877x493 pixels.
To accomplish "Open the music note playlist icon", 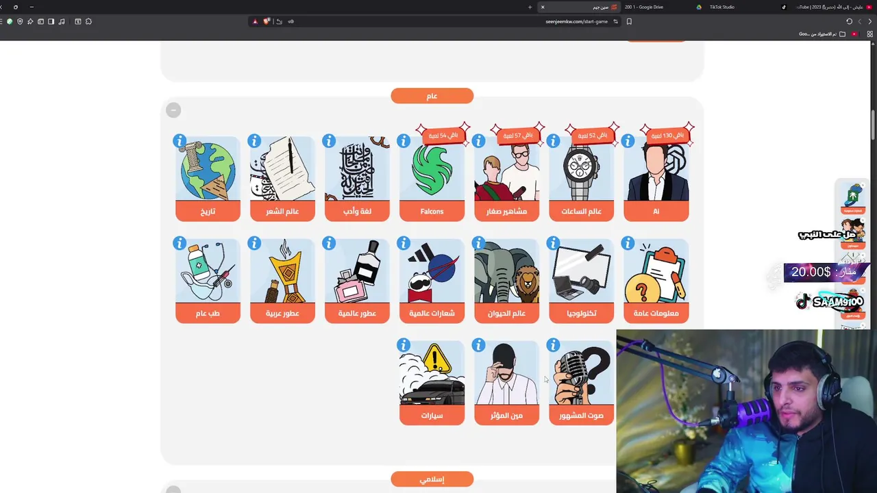I will tap(62, 21).
